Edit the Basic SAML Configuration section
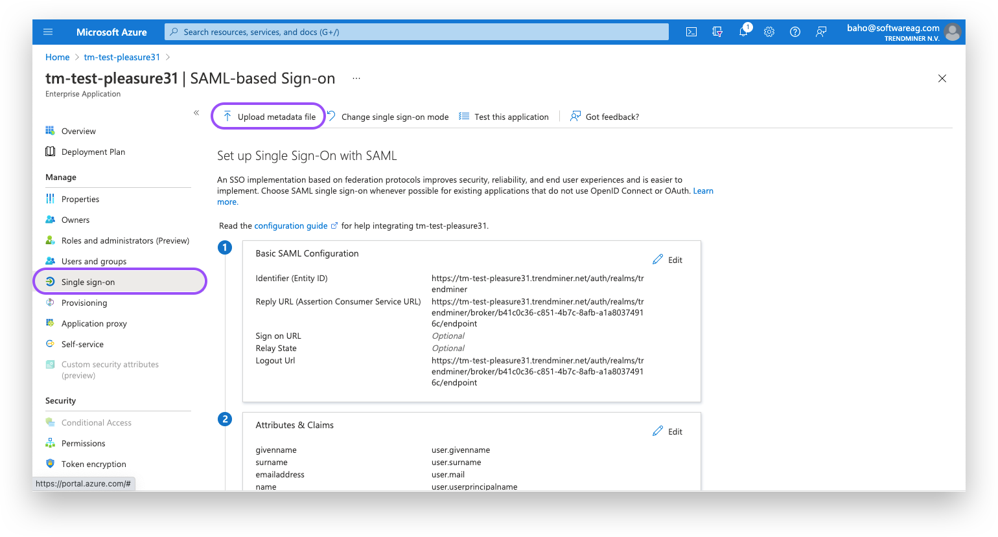Image resolution: width=998 pixels, height=537 pixels. click(x=667, y=259)
